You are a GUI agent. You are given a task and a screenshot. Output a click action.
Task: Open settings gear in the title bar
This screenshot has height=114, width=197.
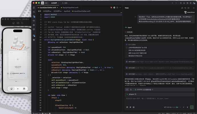(191, 3)
